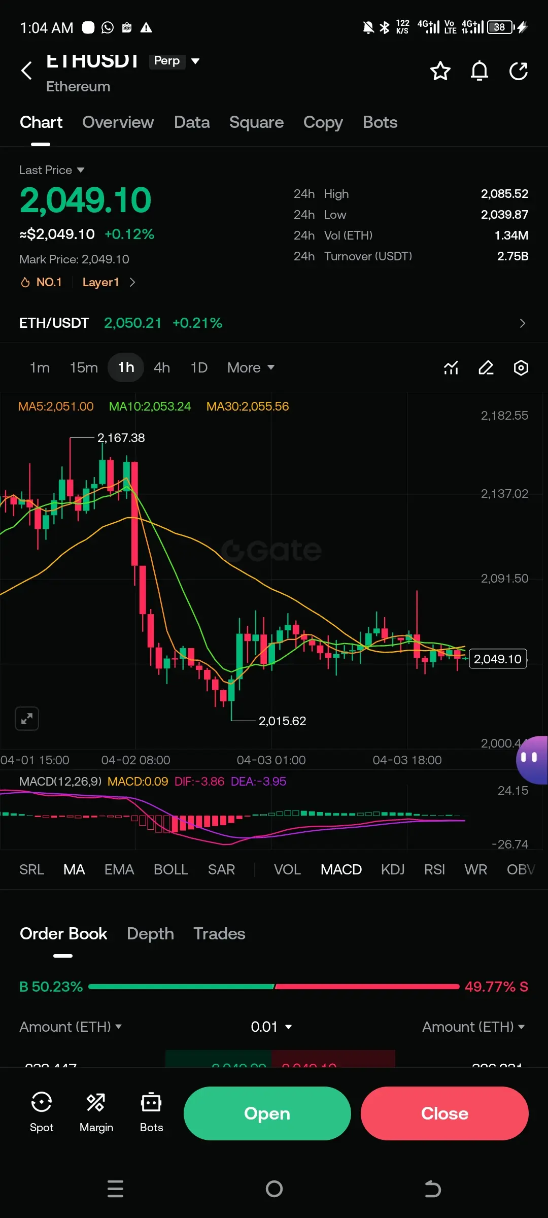Switch to Square tab
This screenshot has height=1218, width=548.
click(x=256, y=122)
